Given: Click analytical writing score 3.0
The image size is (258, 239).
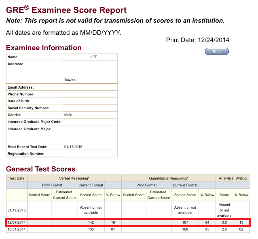Looking at the screenshot, I should (x=224, y=222).
